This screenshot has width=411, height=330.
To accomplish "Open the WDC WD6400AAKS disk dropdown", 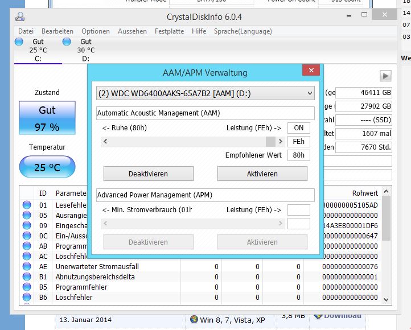I will point(205,93).
